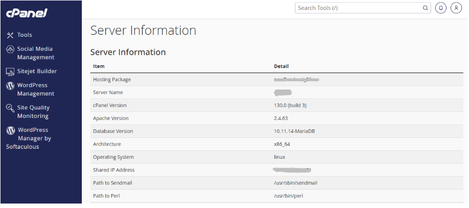The height and width of the screenshot is (208, 469).
Task: Click the 2.4.63 value
Action: point(281,118)
